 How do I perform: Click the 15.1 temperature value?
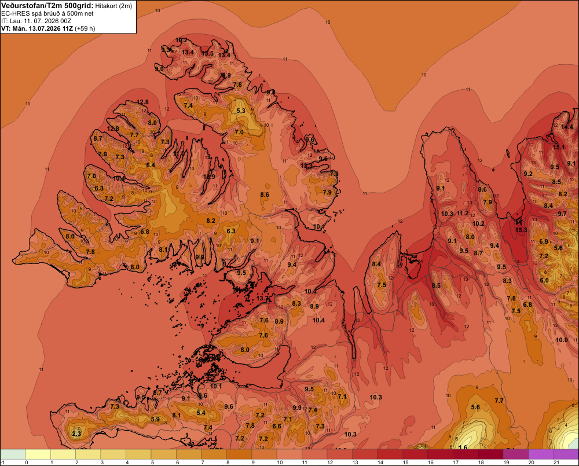tap(559, 148)
